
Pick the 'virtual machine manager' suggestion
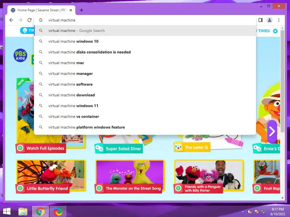click(145, 73)
